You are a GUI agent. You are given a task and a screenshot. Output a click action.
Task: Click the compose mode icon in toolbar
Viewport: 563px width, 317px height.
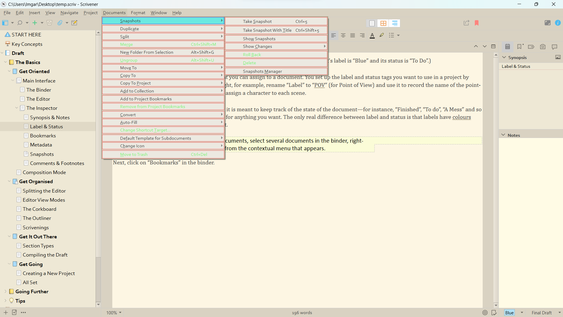tap(547, 23)
